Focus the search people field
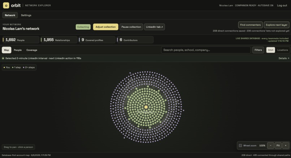 click(x=206, y=50)
